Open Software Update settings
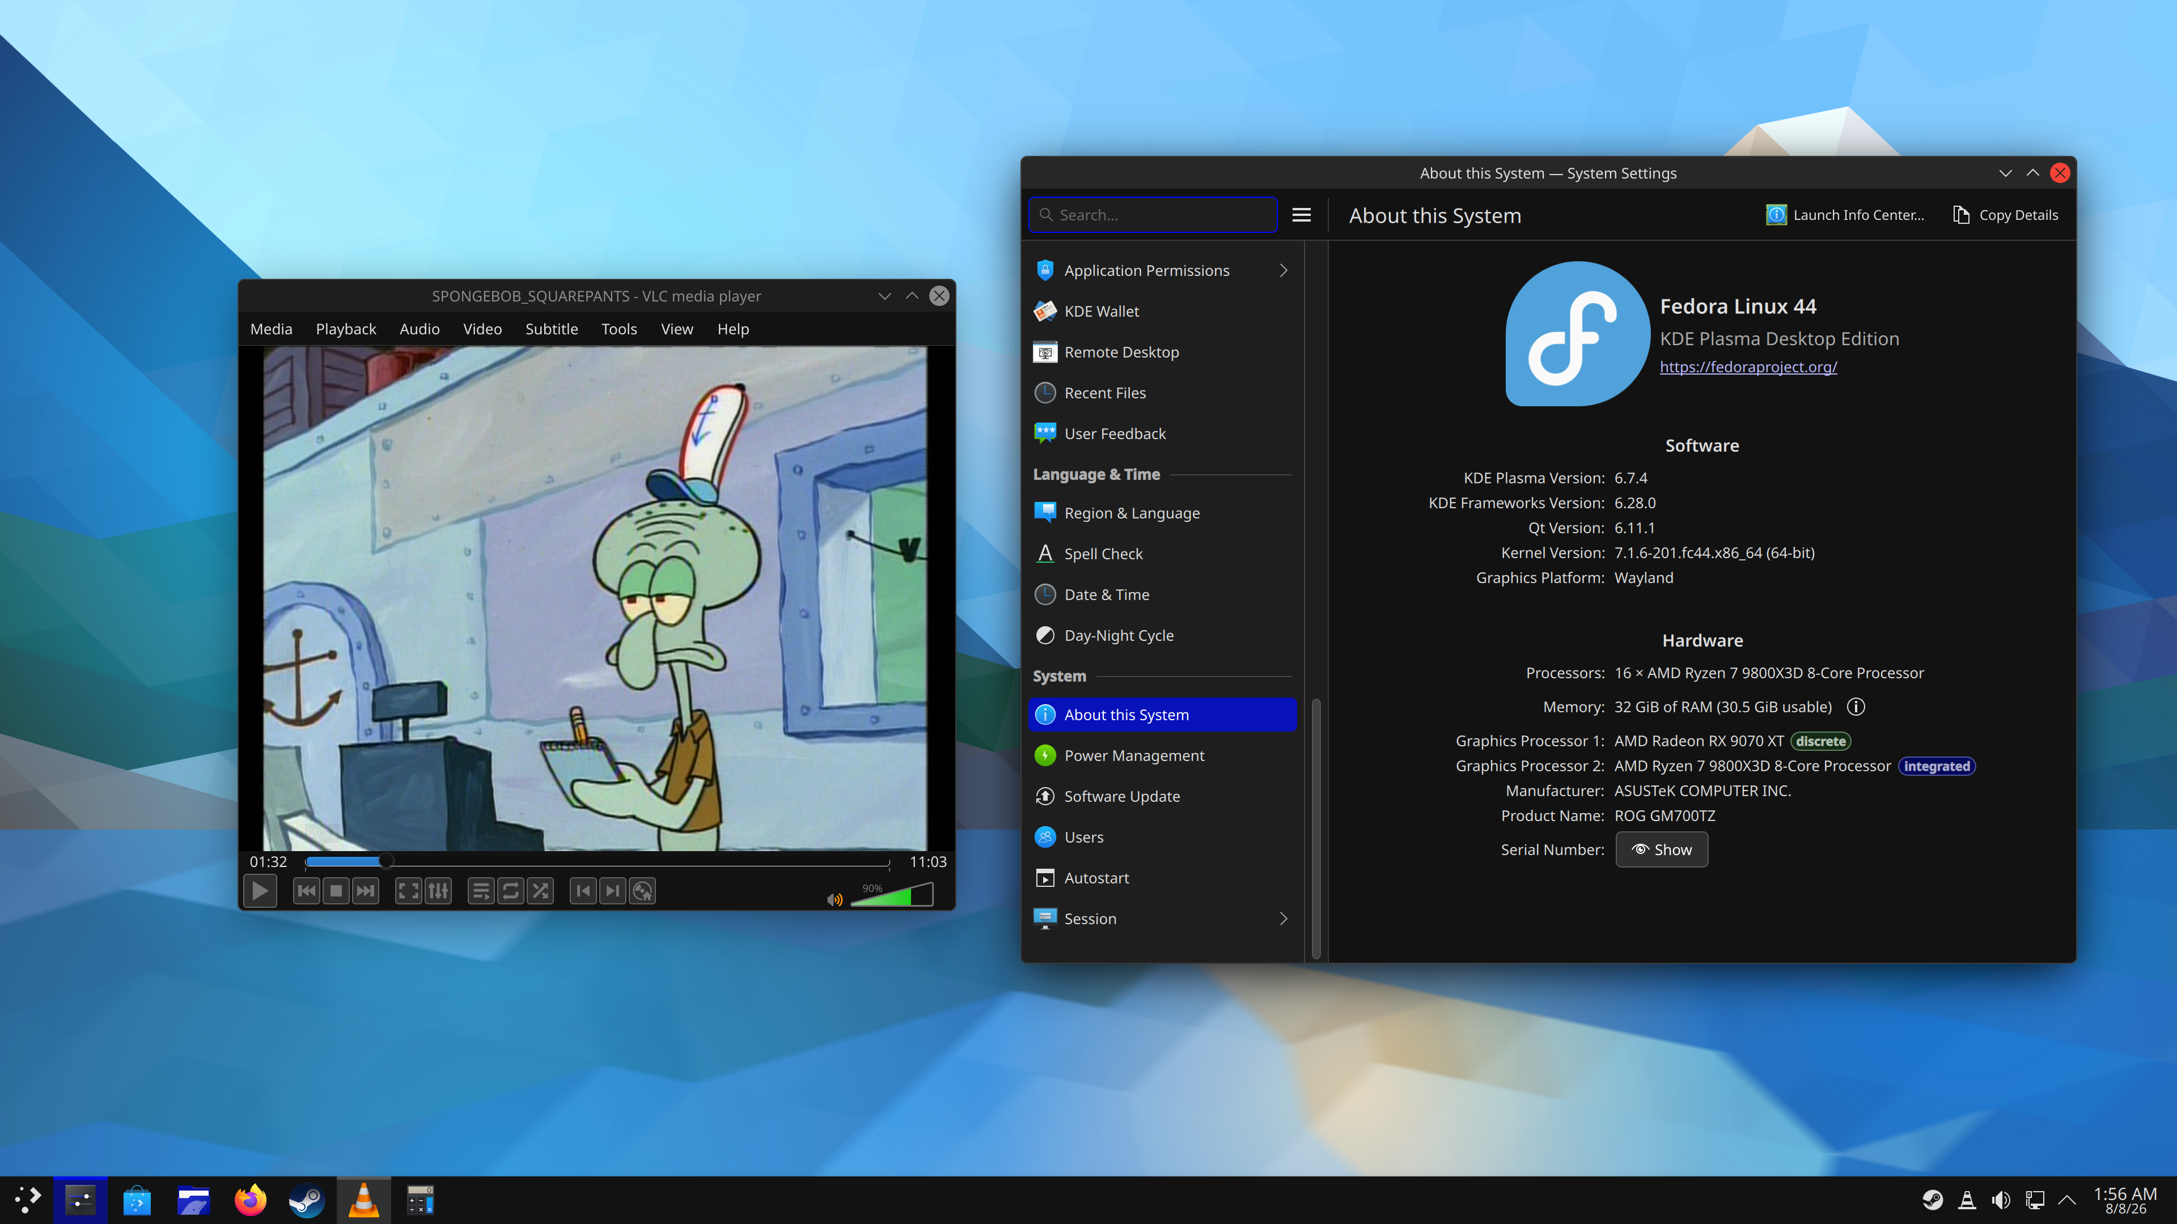The width and height of the screenshot is (2177, 1224). tap(1163, 796)
